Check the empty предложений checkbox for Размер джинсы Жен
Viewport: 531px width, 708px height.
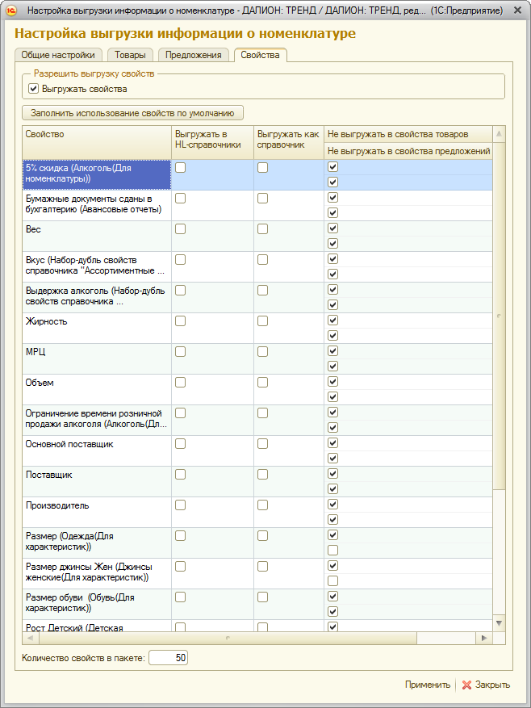tap(332, 581)
